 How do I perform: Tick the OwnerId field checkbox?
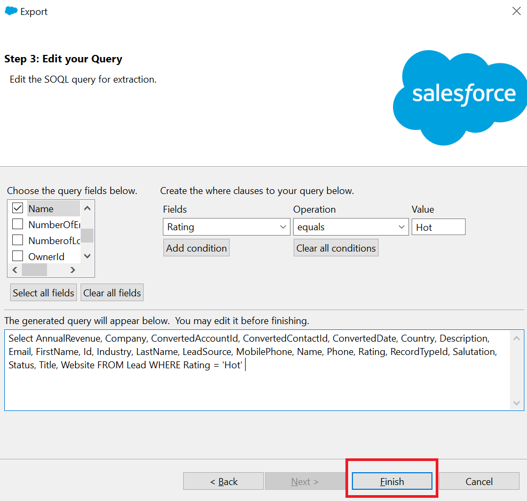tap(18, 256)
